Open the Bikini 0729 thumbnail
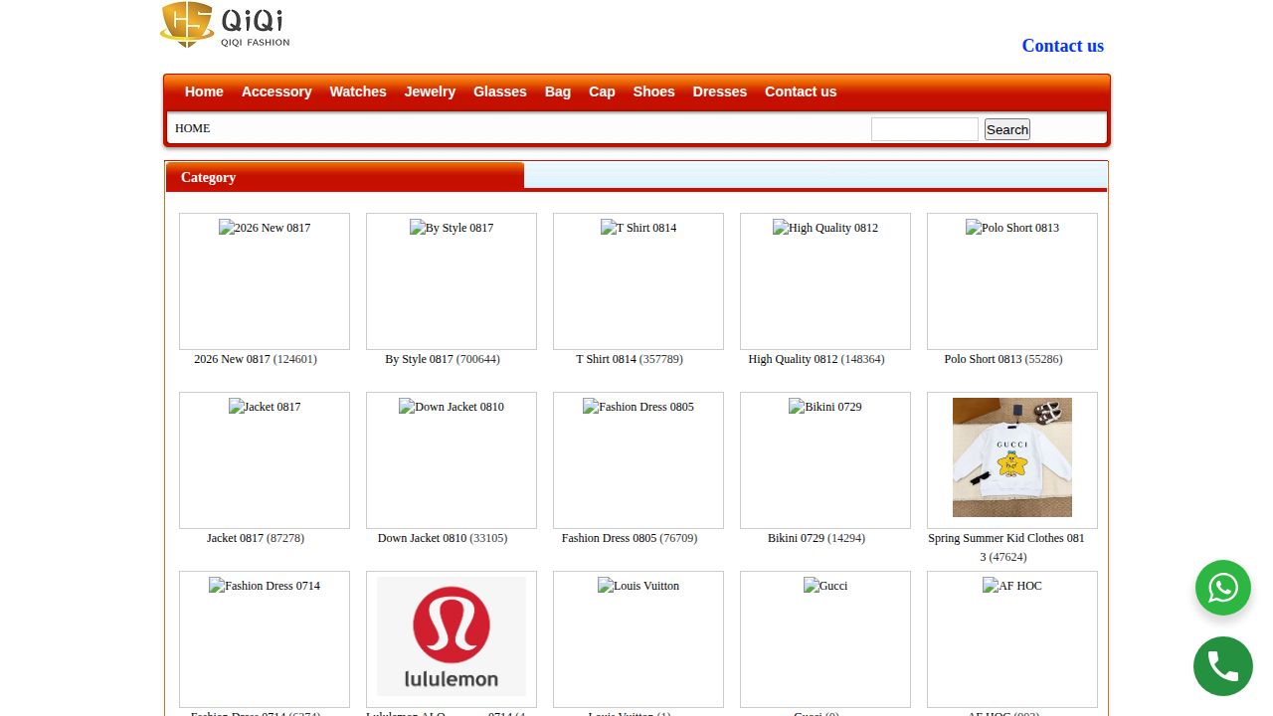 (825, 460)
